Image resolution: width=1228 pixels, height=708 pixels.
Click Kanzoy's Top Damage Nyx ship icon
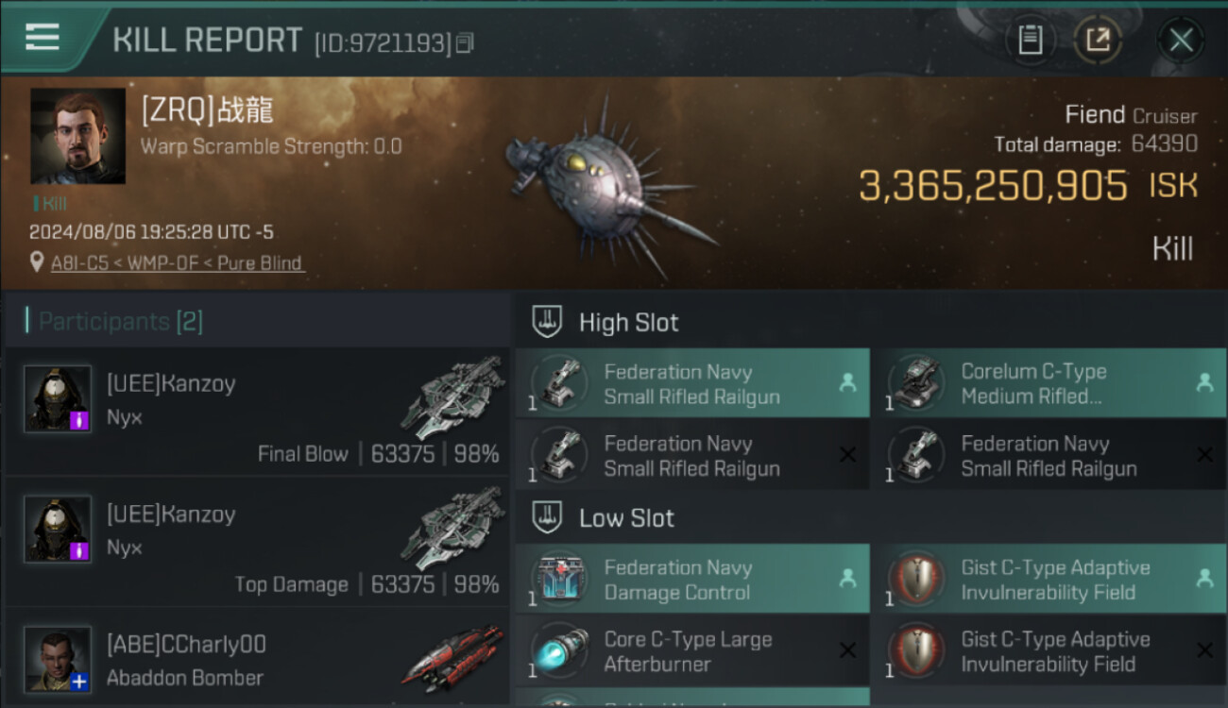click(452, 529)
